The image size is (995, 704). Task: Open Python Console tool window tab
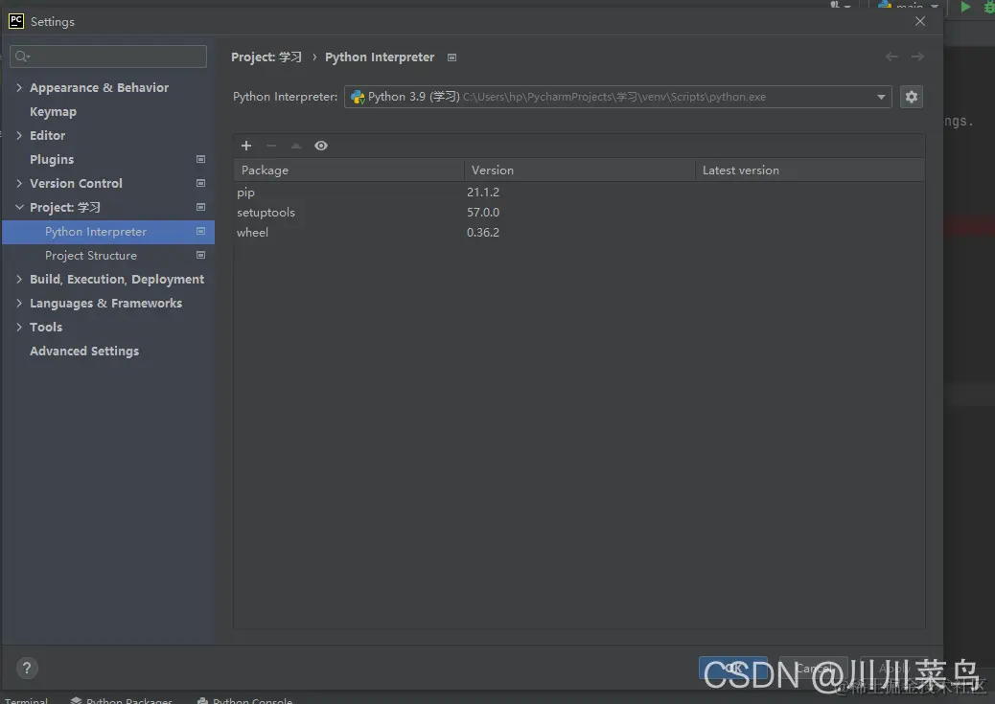click(x=245, y=700)
